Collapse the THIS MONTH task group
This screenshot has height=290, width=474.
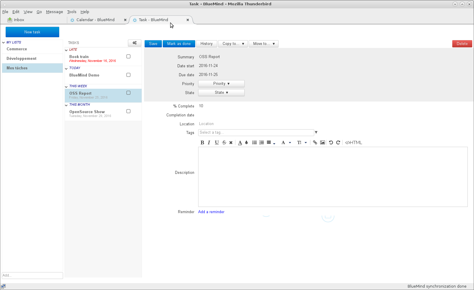coord(66,105)
